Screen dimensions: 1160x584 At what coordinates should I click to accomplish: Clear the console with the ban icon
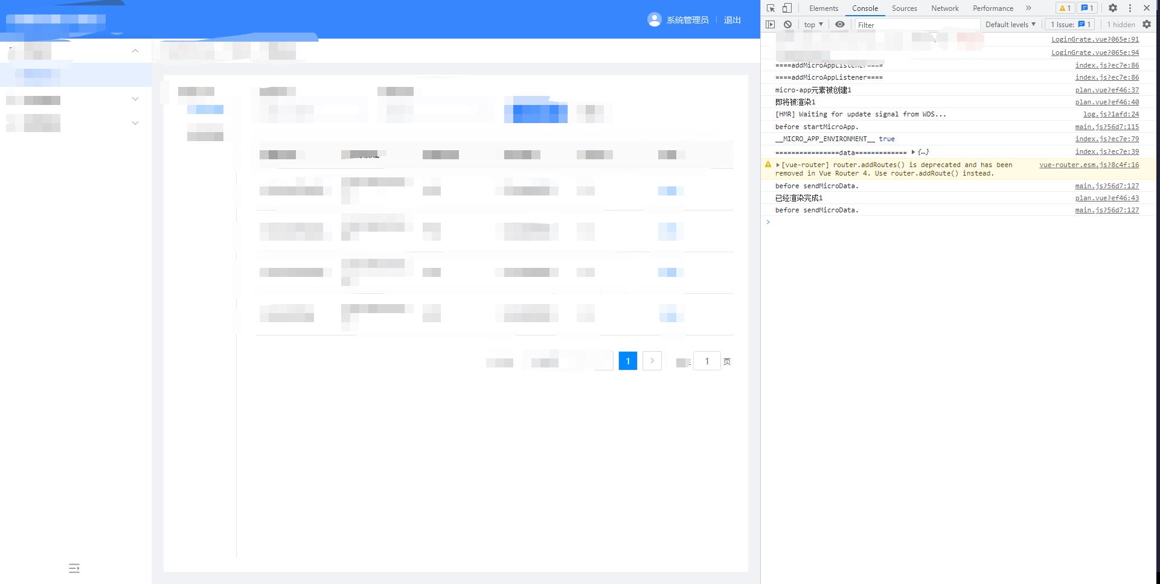pyautogui.click(x=787, y=24)
